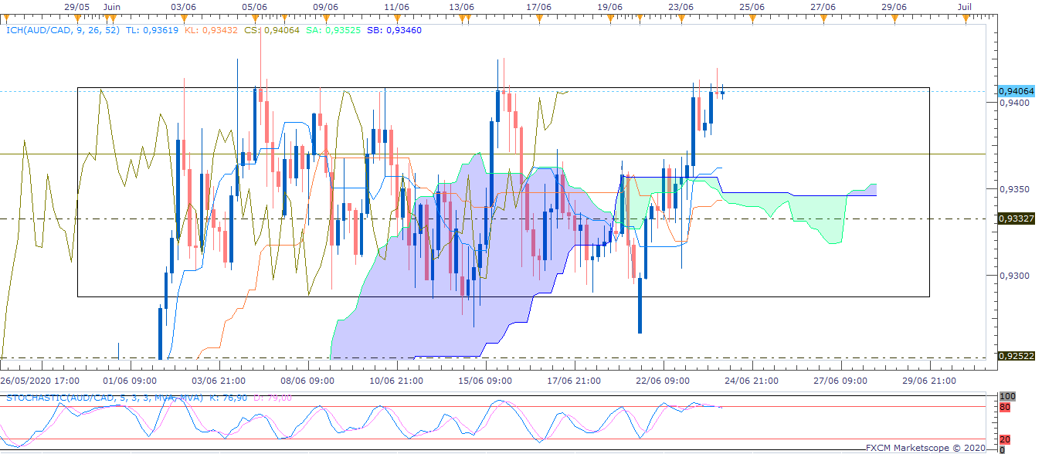The height and width of the screenshot is (454, 1042).
Task: Click the 0,93327 price level tag
Action: point(1016,219)
